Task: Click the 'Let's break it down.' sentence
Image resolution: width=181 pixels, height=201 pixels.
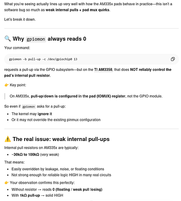Action: [x=20, y=19]
